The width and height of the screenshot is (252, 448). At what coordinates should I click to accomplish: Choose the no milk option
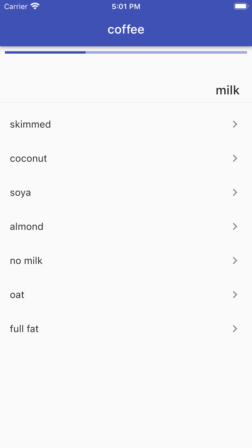point(26,260)
